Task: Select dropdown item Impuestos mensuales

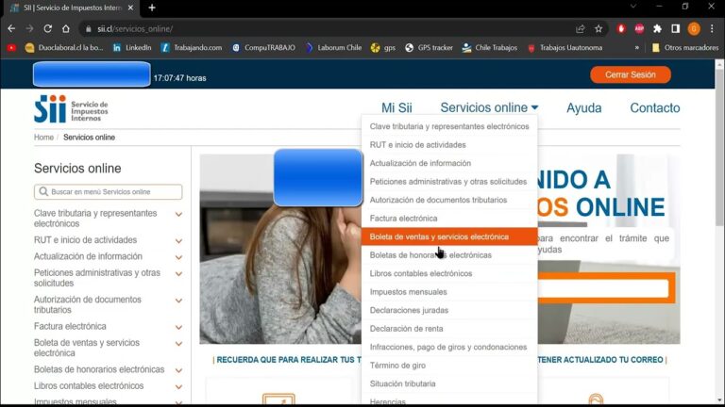Action: tap(449, 292)
